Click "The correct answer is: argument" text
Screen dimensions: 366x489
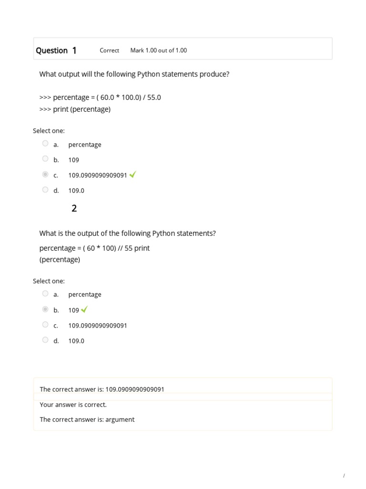87,419
